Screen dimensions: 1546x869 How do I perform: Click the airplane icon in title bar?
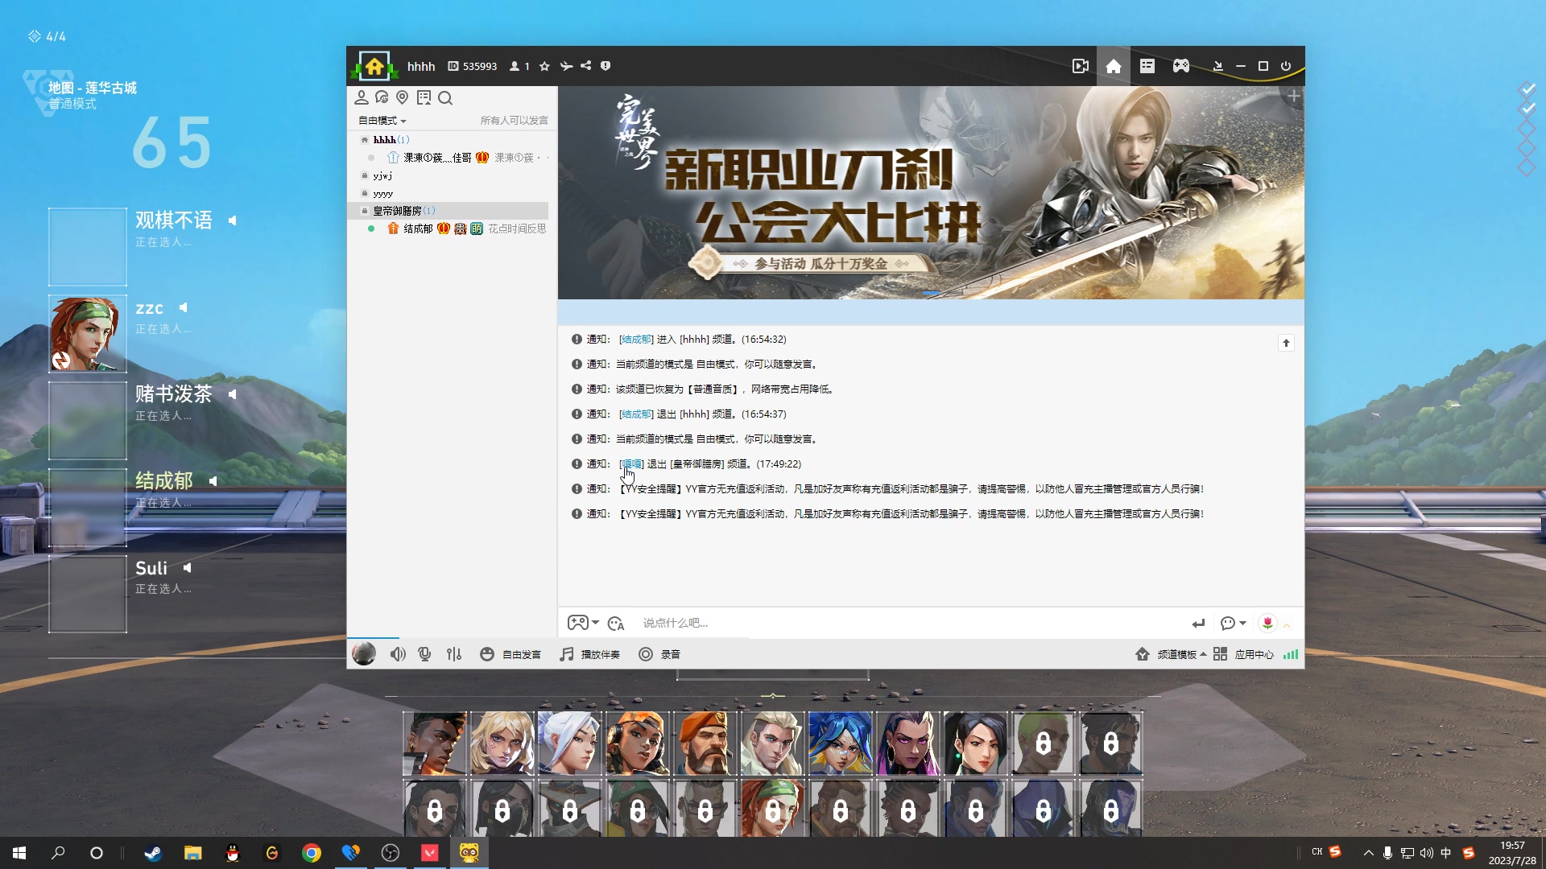(566, 66)
